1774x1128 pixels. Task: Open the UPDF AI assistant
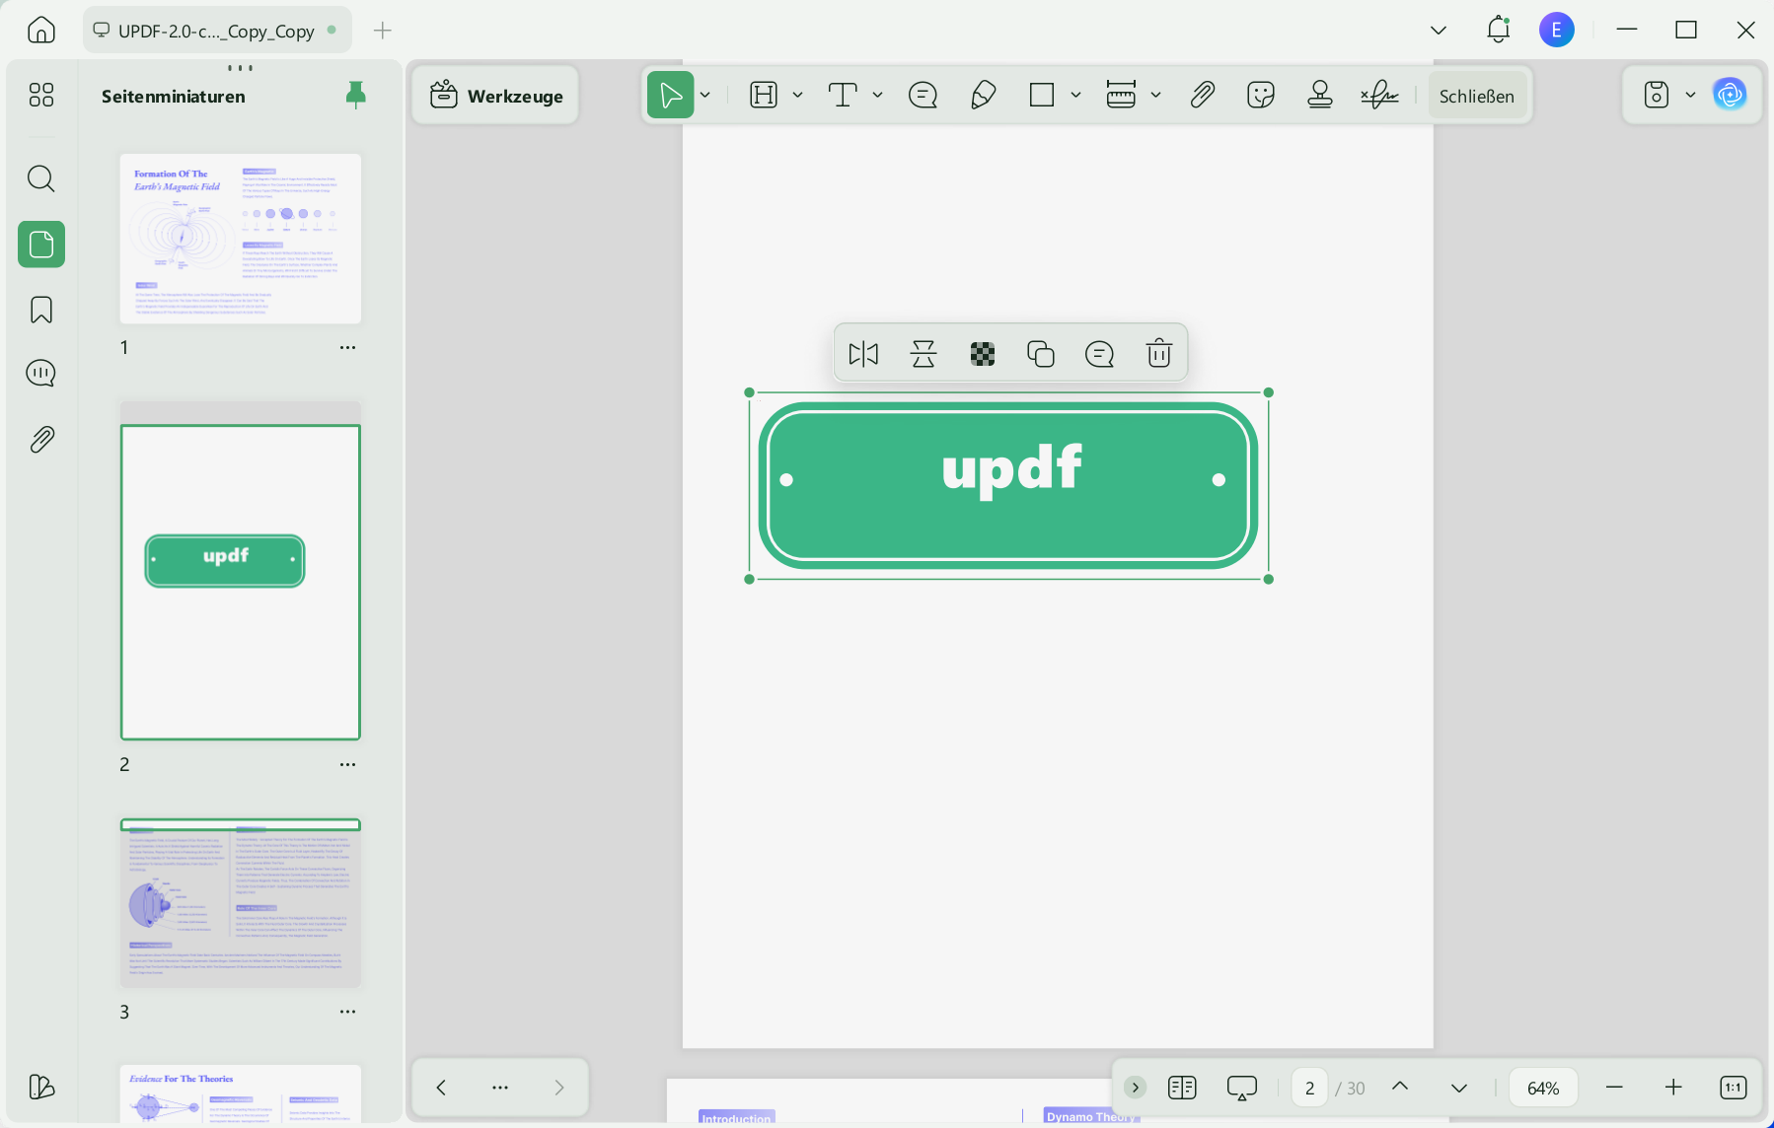pos(1730,95)
